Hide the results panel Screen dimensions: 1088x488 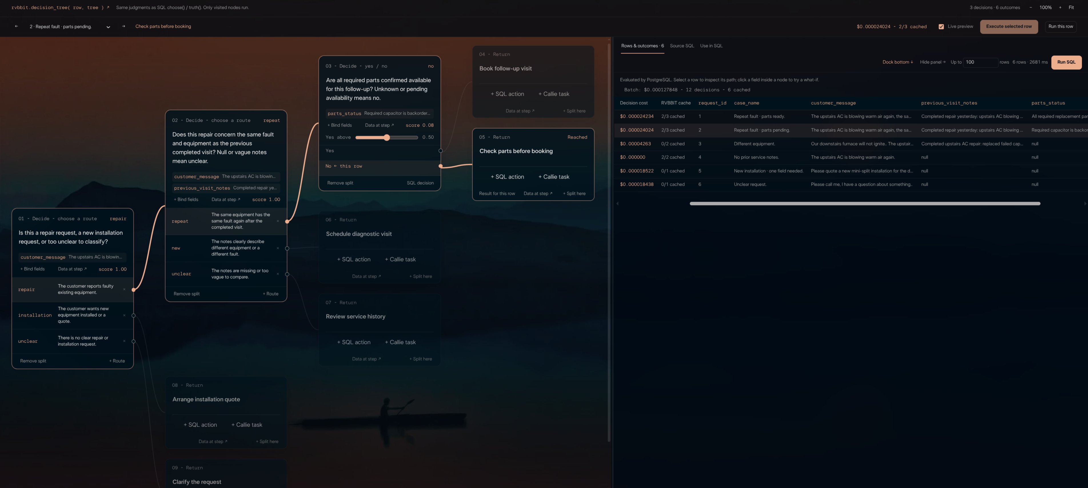(933, 62)
